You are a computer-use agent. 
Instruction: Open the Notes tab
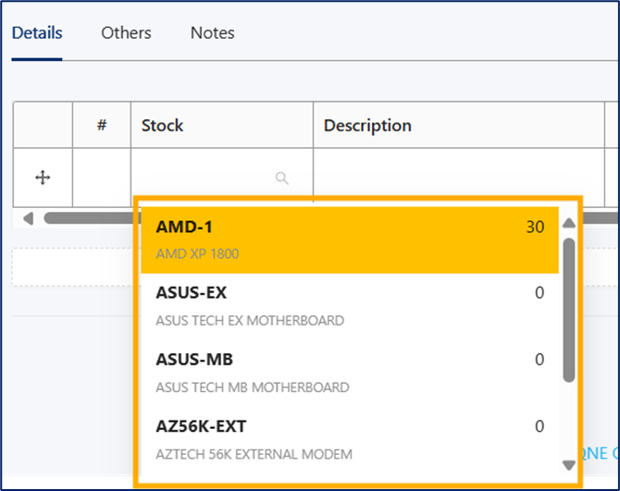click(212, 32)
